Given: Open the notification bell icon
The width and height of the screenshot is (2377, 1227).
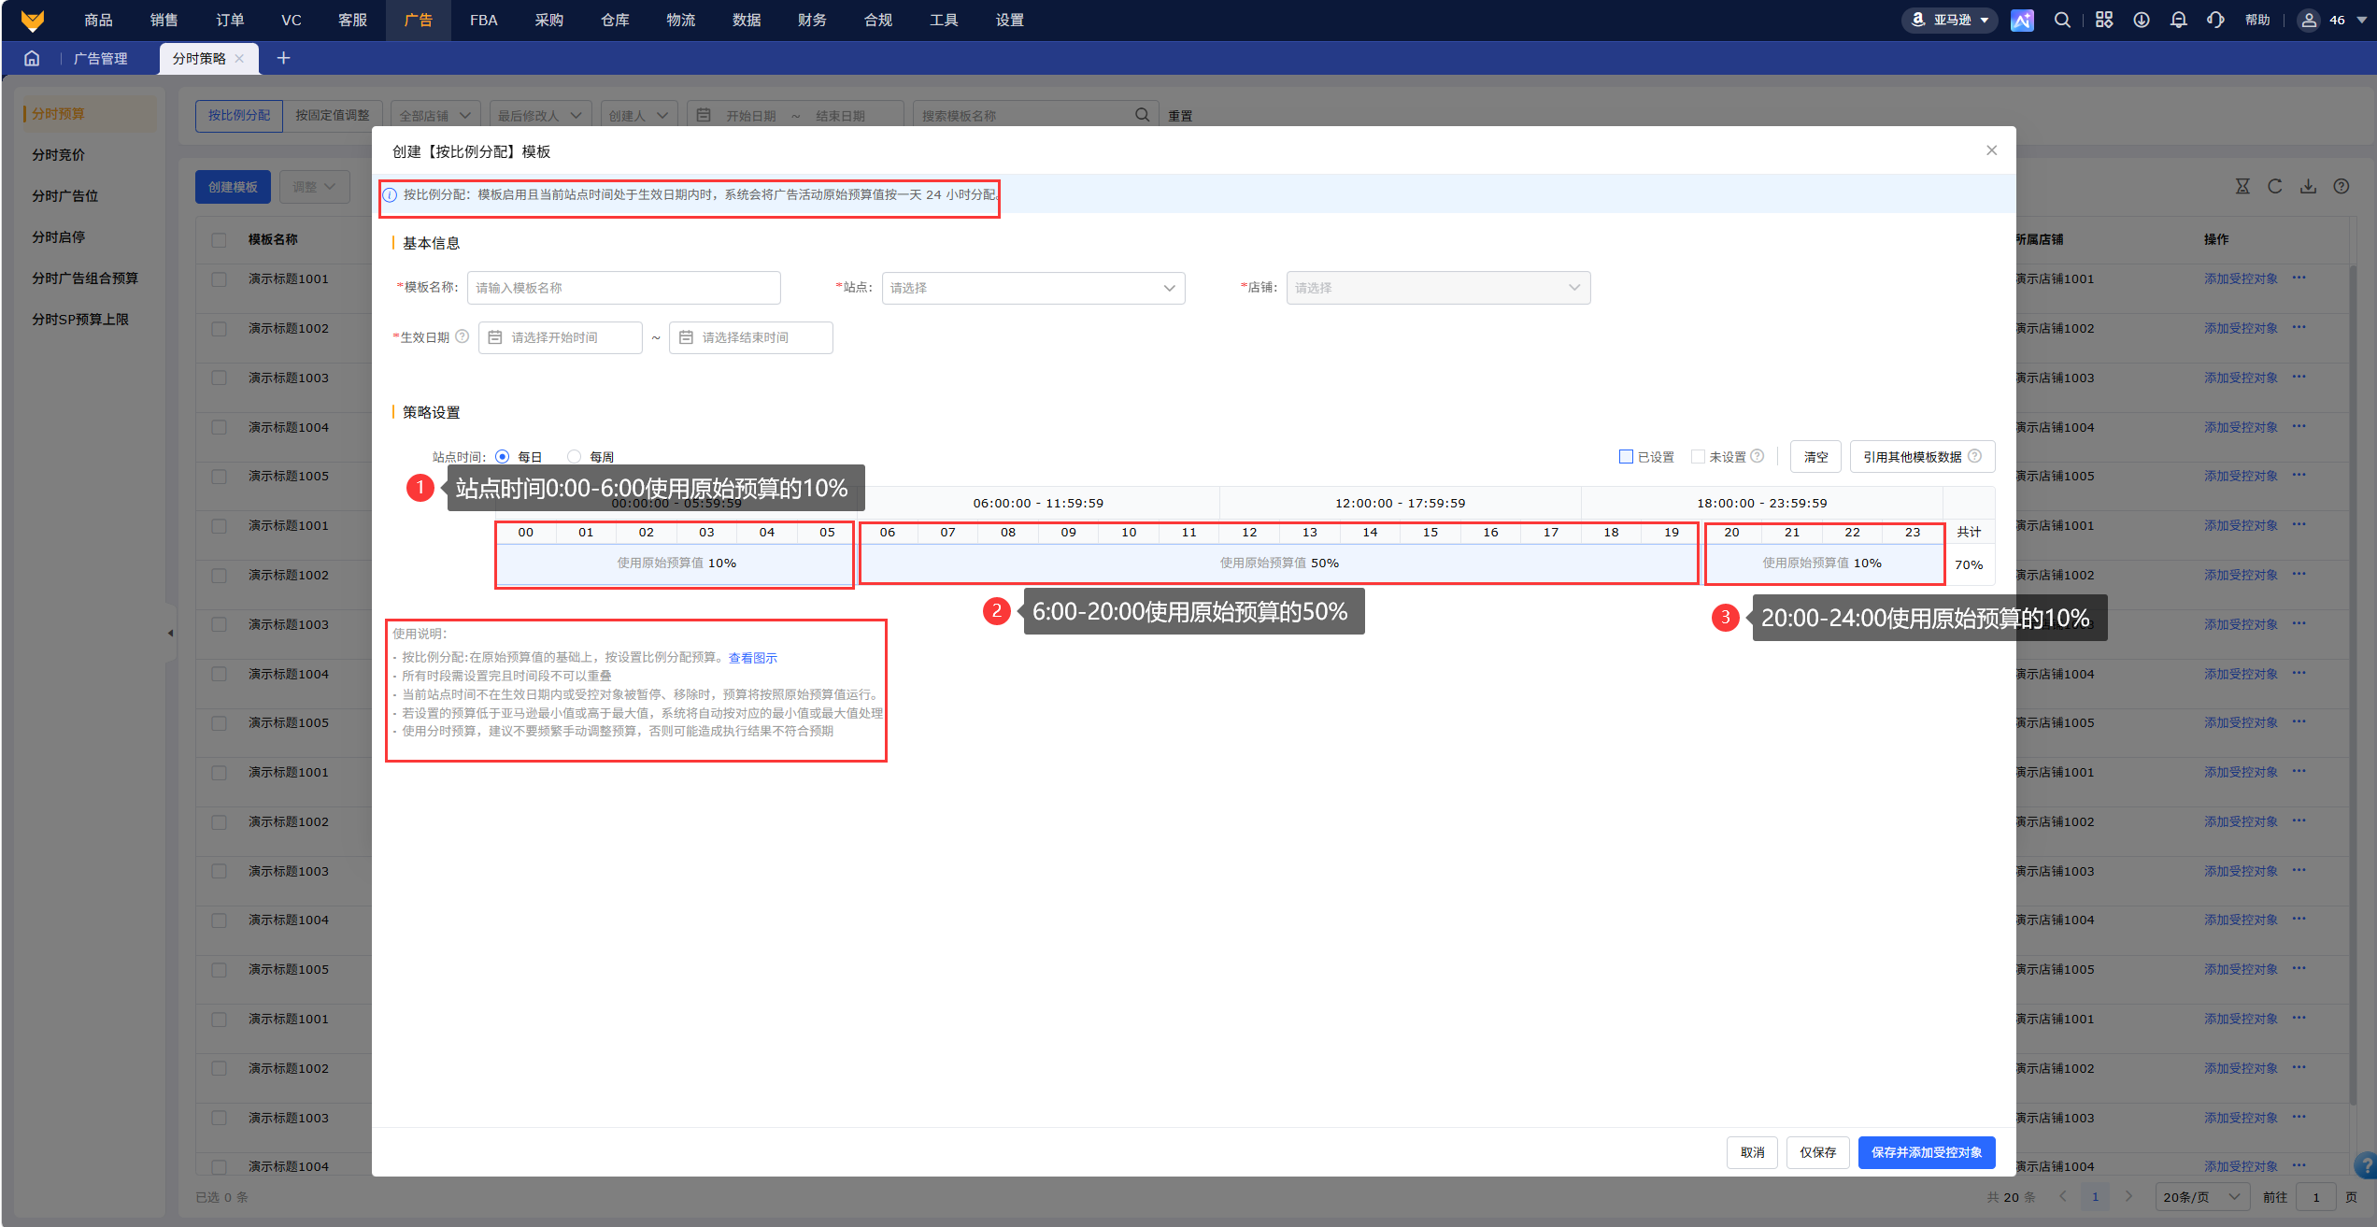Looking at the screenshot, I should (2179, 20).
